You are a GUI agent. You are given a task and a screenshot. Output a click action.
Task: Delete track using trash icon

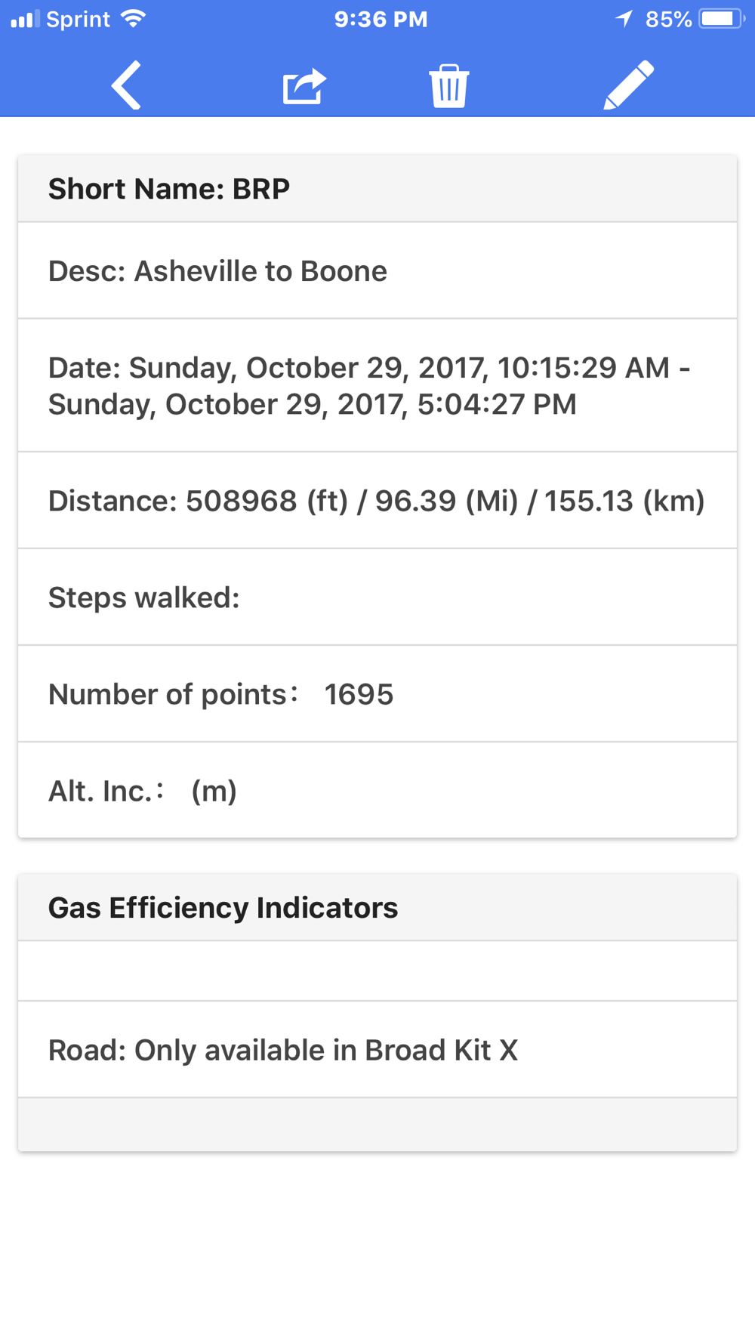449,85
